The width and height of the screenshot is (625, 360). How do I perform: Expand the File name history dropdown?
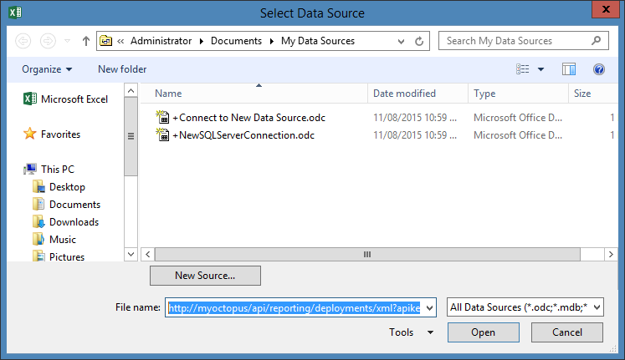pos(430,308)
